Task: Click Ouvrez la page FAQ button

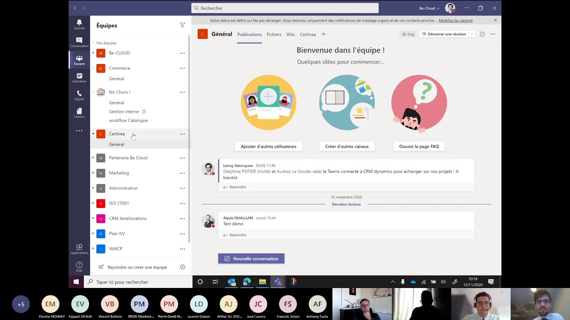Action: tap(419, 146)
